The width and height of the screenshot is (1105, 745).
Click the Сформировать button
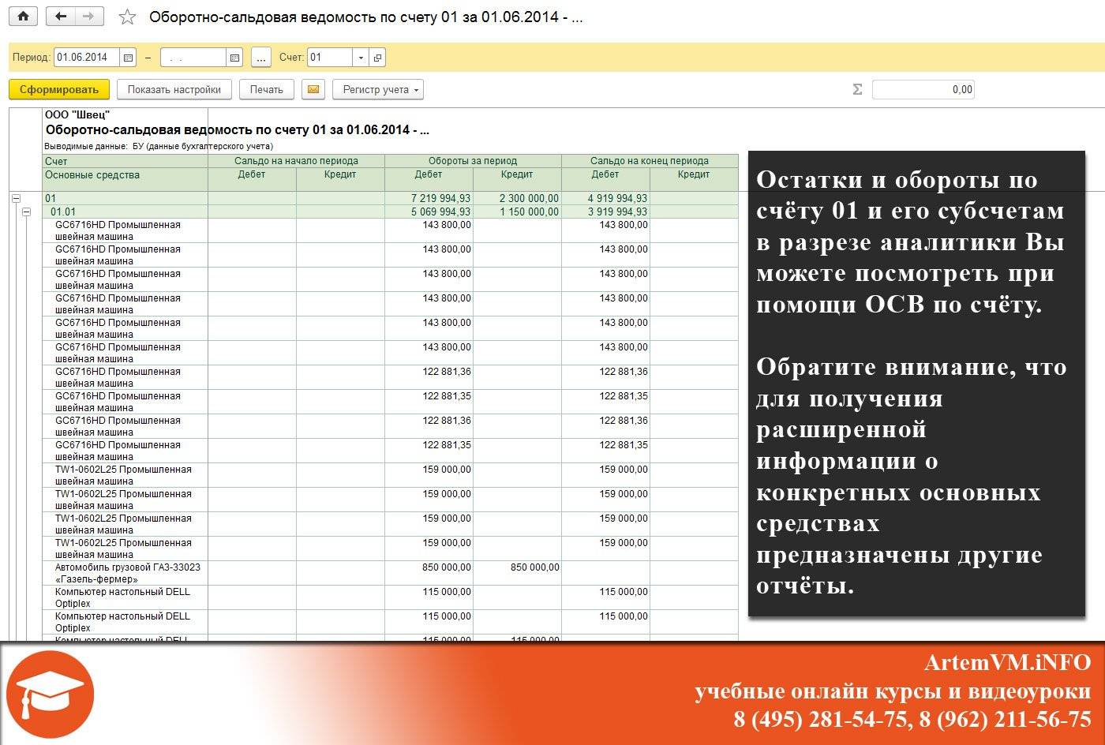pyautogui.click(x=59, y=89)
